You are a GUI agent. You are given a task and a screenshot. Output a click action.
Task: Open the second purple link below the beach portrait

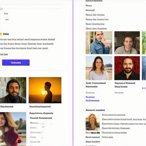coord(92,101)
